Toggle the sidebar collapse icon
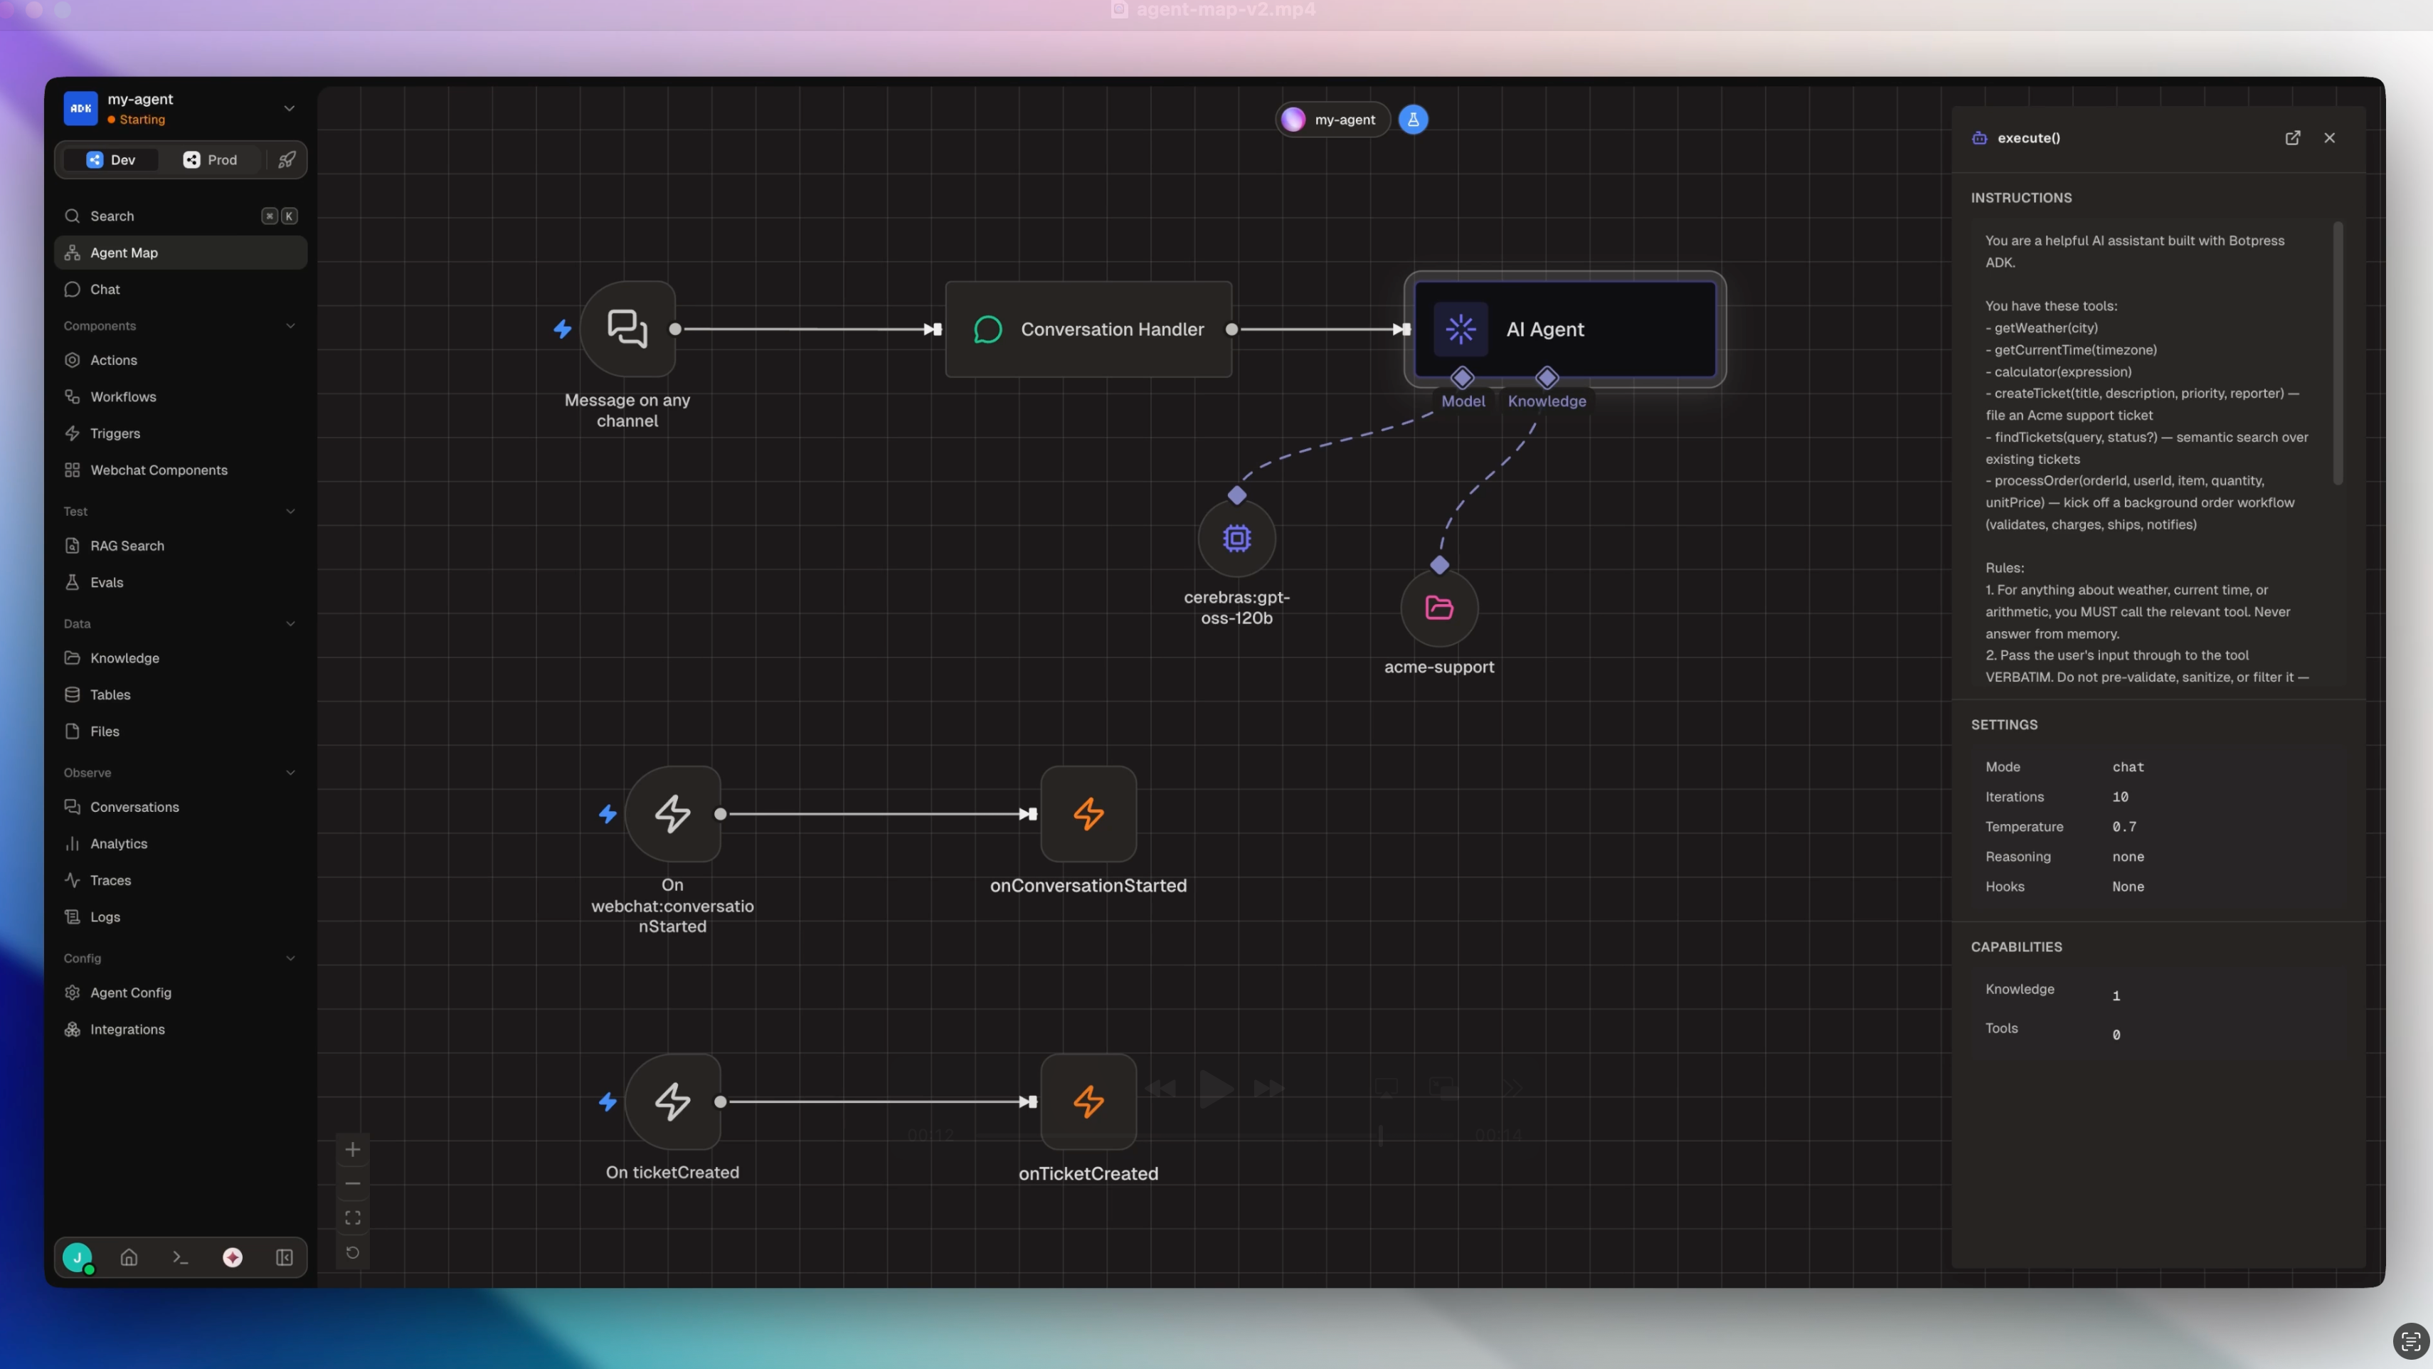The image size is (2433, 1369). coord(285,1257)
